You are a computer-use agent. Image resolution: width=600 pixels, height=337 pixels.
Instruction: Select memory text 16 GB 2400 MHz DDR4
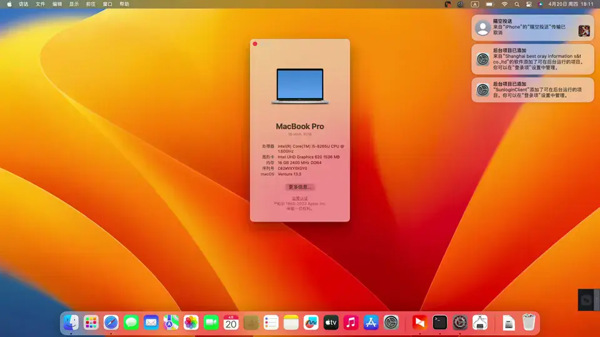coord(299,163)
